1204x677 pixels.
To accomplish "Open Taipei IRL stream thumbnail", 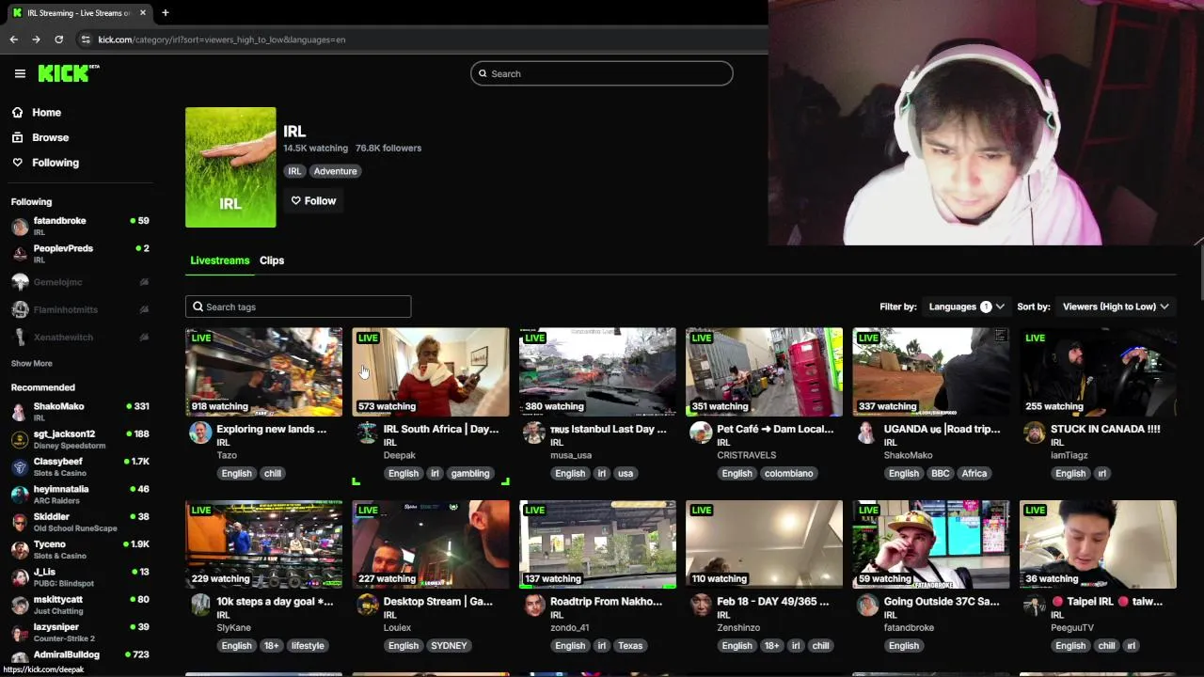I will pyautogui.click(x=1098, y=543).
